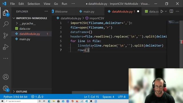Open Cortana circle in taskbar
The height and width of the screenshot is (103, 183).
pyautogui.click(x=39, y=101)
